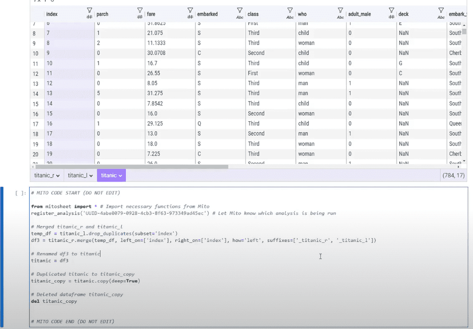Place cursor on register_analysis code line
The height and width of the screenshot is (329, 473).
(x=183, y=213)
